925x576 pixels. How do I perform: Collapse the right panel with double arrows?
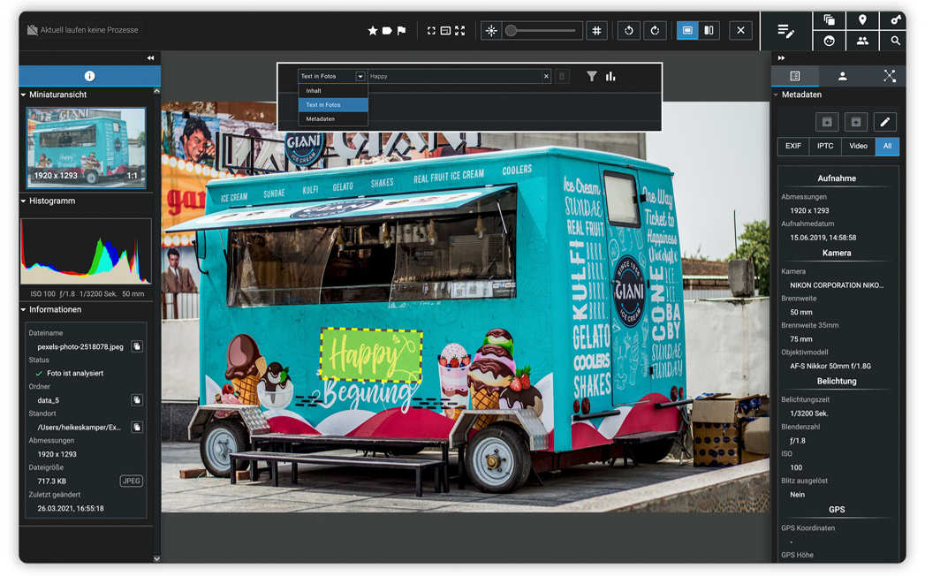pos(781,57)
